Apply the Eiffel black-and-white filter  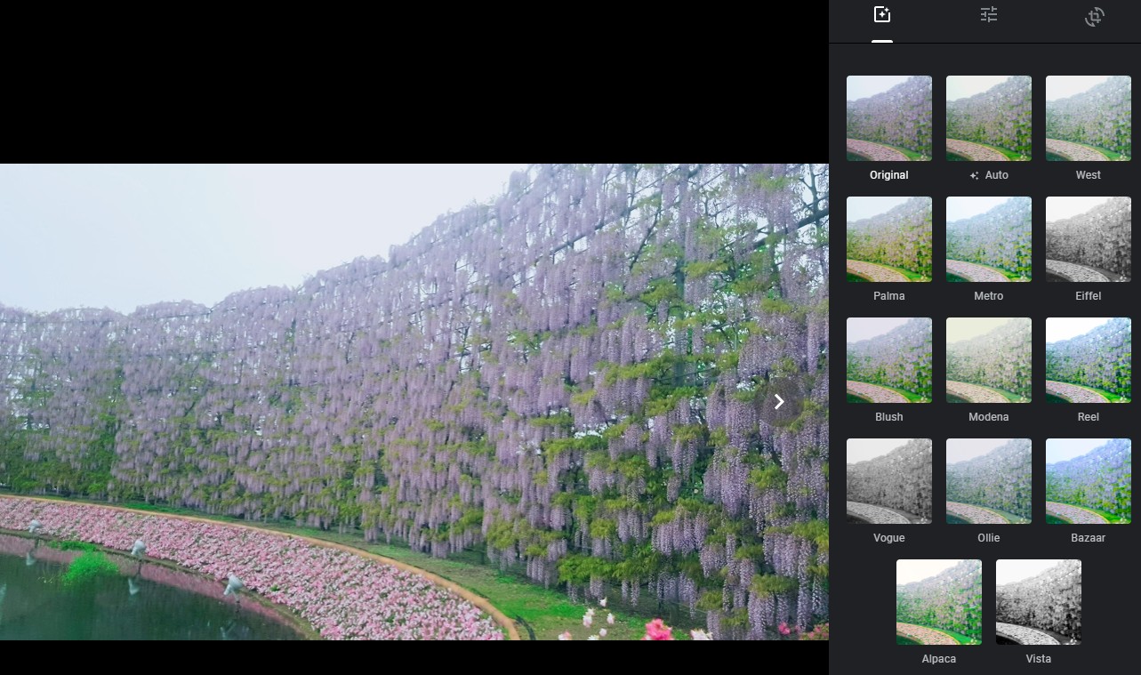point(1088,239)
